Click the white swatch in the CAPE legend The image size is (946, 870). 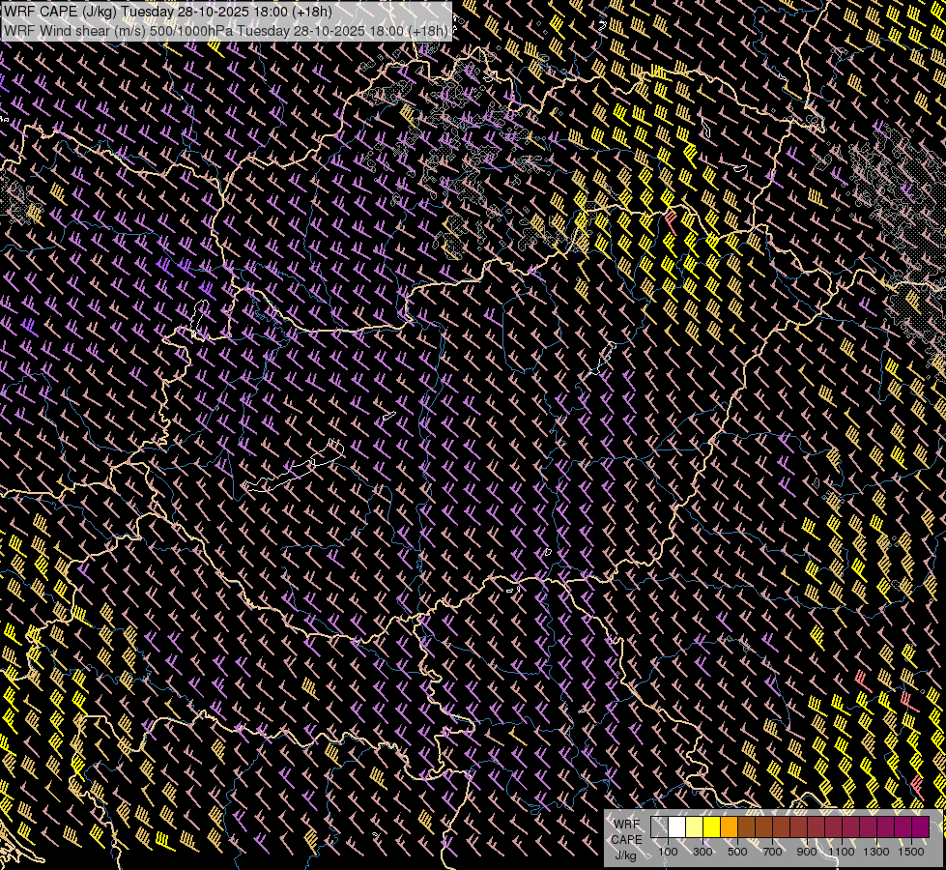[x=676, y=826]
